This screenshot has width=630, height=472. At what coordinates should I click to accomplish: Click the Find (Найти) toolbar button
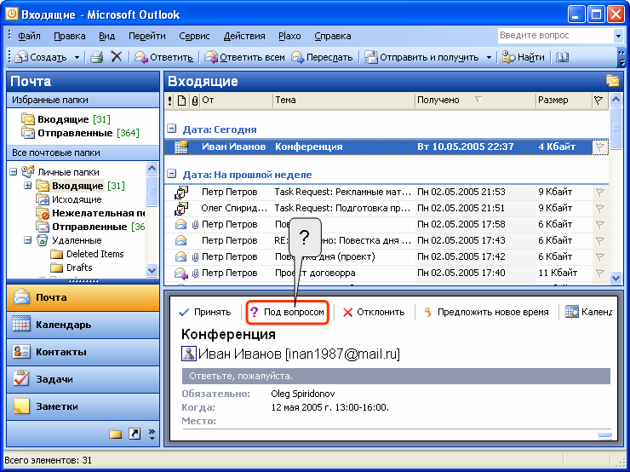(x=523, y=57)
